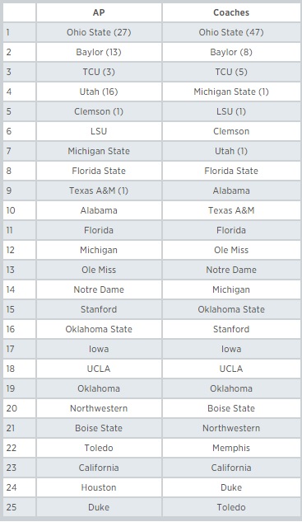Click Clemson (1) cell in AP column
302x522 pixels.
coord(99,111)
